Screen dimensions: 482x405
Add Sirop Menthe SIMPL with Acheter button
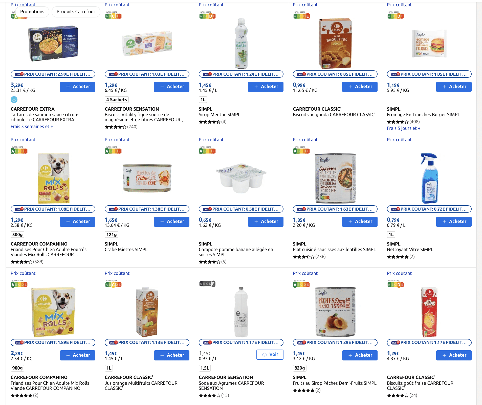pyautogui.click(x=266, y=87)
